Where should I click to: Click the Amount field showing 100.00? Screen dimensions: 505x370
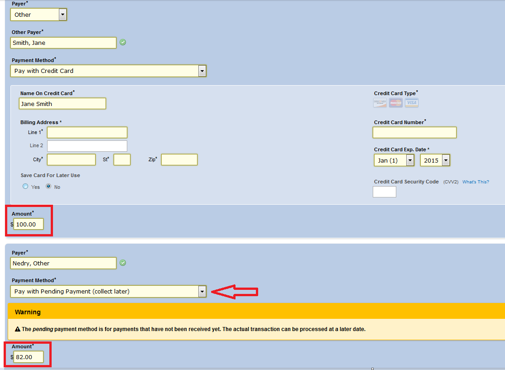pyautogui.click(x=29, y=224)
